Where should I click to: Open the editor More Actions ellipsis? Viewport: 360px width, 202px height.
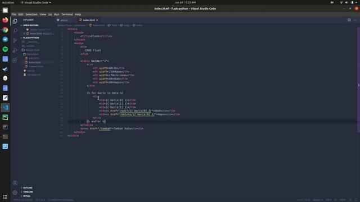tap(355, 20)
